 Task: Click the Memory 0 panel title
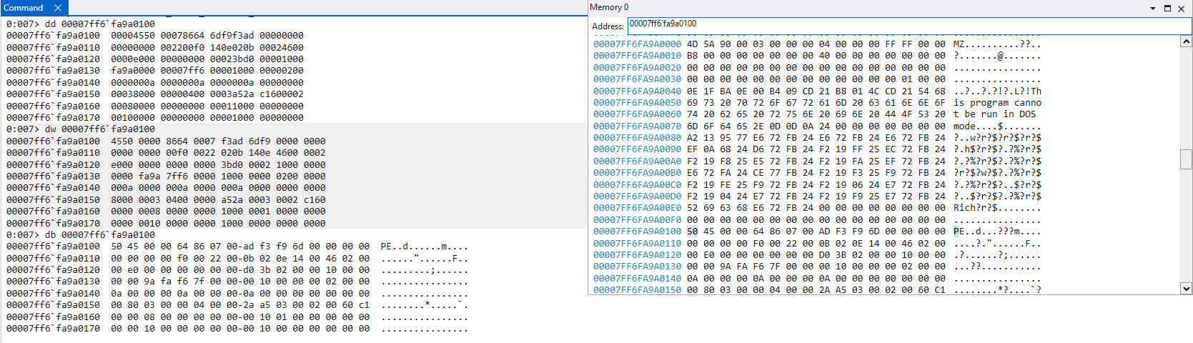[609, 7]
